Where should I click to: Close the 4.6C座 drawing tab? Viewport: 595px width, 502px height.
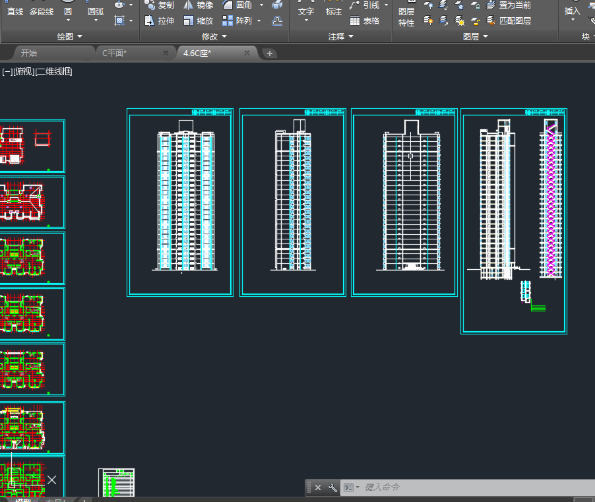tap(247, 53)
